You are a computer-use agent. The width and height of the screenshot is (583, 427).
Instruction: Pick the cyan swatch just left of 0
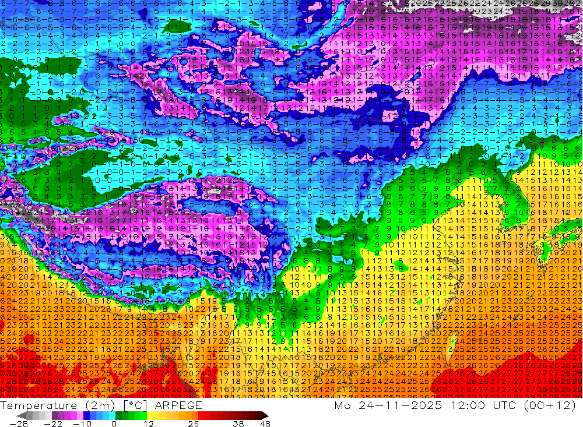(x=112, y=415)
